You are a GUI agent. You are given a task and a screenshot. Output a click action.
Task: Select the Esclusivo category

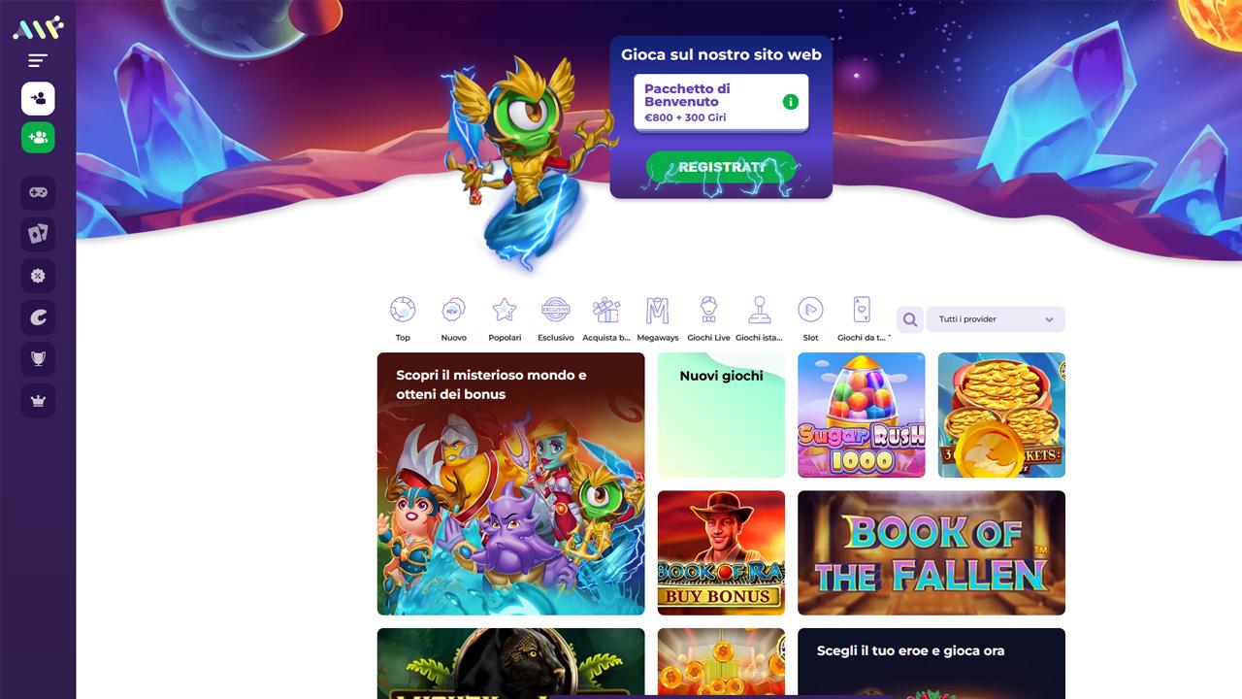coord(556,319)
